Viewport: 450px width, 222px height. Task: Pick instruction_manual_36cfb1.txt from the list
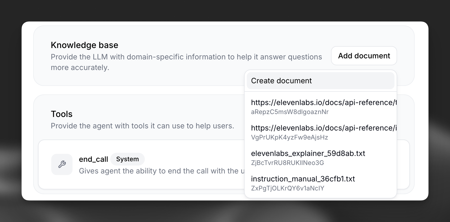[303, 179]
